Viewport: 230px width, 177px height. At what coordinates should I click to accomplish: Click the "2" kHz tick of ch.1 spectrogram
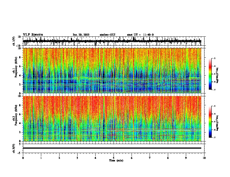coord(20,84)
